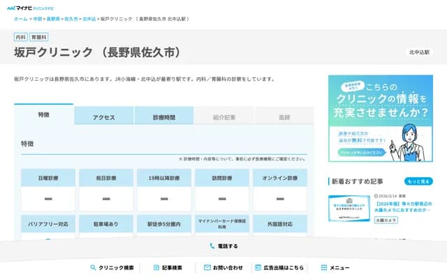The height and width of the screenshot is (279, 447).
Task: Click the 佐久市 breadcrumb link
Action: (x=71, y=20)
